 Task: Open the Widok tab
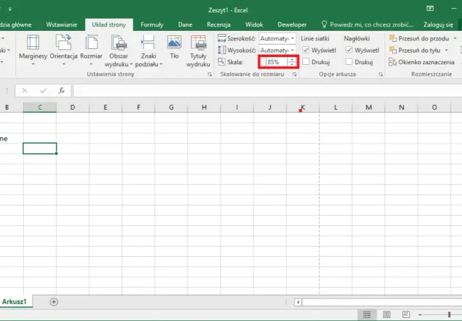254,25
